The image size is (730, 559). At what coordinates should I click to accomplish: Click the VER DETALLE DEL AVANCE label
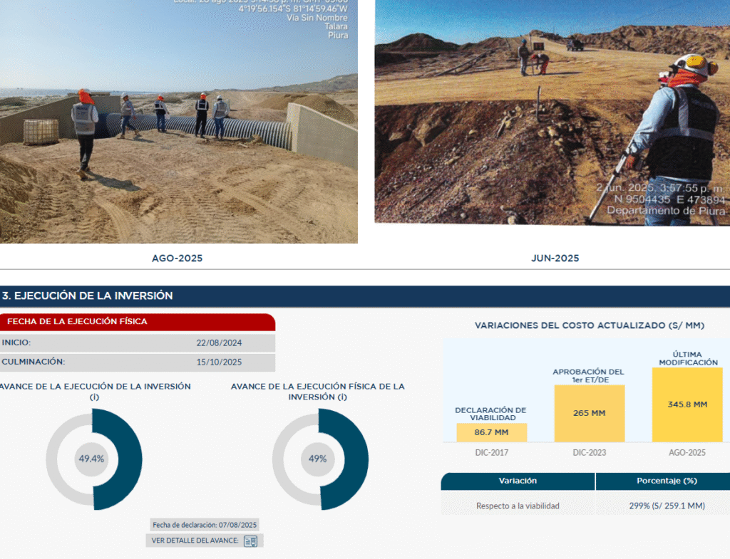pos(195,540)
